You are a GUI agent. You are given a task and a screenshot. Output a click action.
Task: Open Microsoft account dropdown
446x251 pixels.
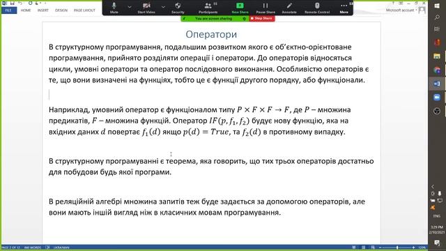(x=401, y=10)
